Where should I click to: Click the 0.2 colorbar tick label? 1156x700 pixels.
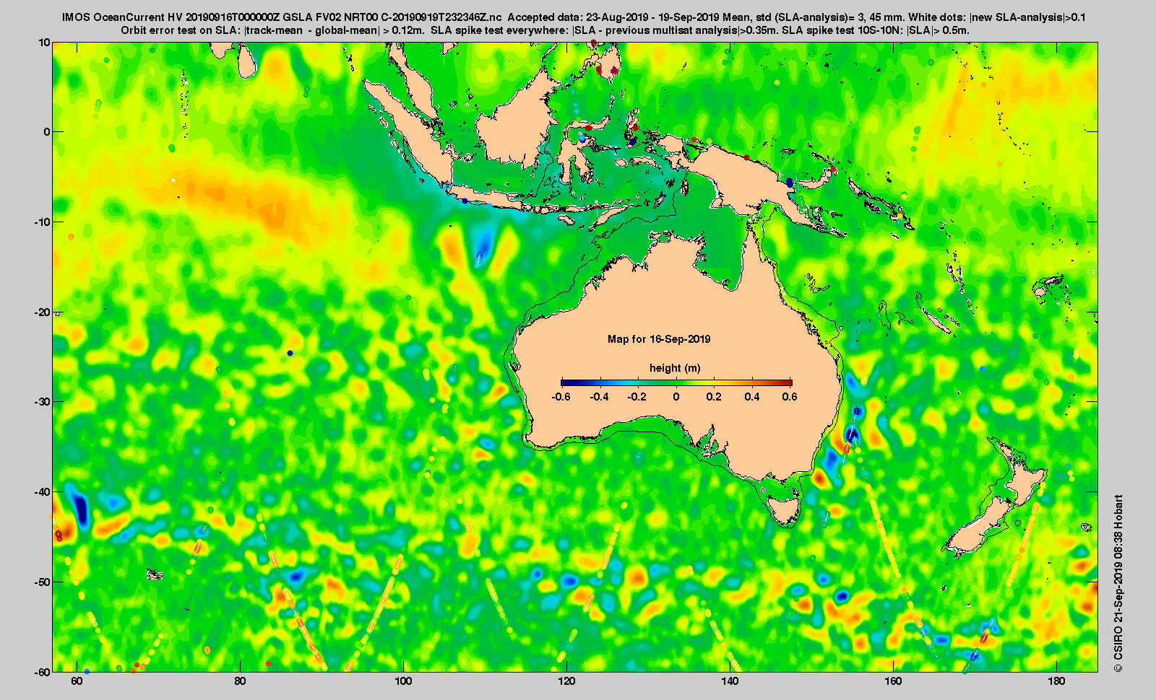715,397
